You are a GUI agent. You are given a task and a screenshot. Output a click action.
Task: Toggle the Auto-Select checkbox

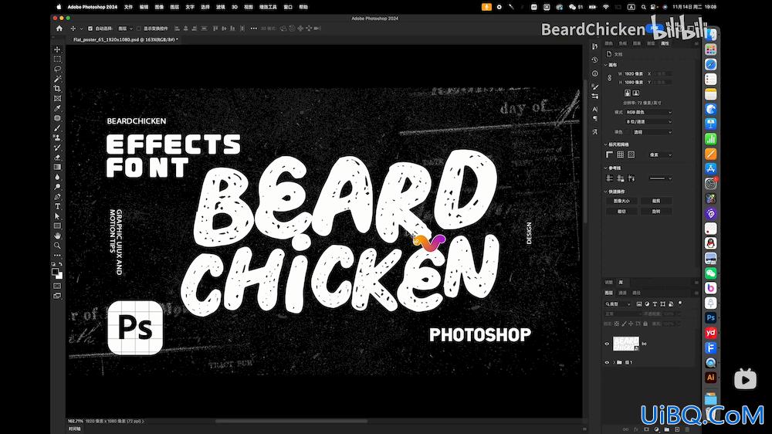tap(90, 29)
